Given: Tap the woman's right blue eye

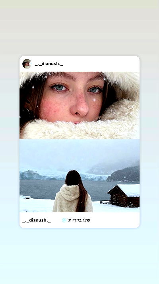Looking at the screenshot, I should [95, 90].
